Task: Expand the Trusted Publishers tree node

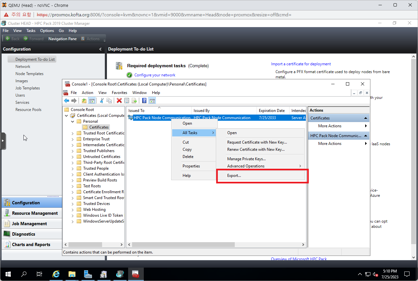Action: 73,151
